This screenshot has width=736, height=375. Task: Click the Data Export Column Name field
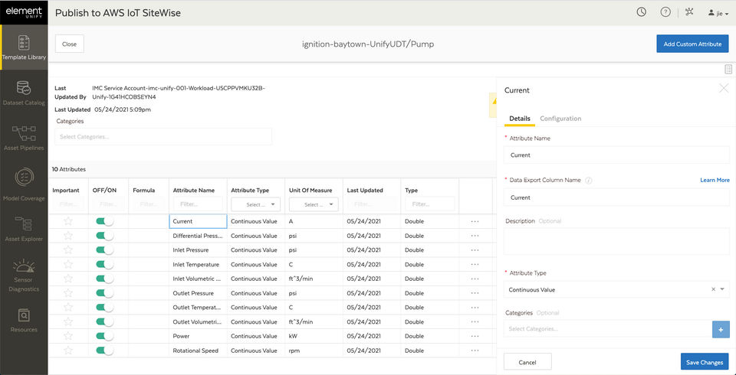click(616, 197)
